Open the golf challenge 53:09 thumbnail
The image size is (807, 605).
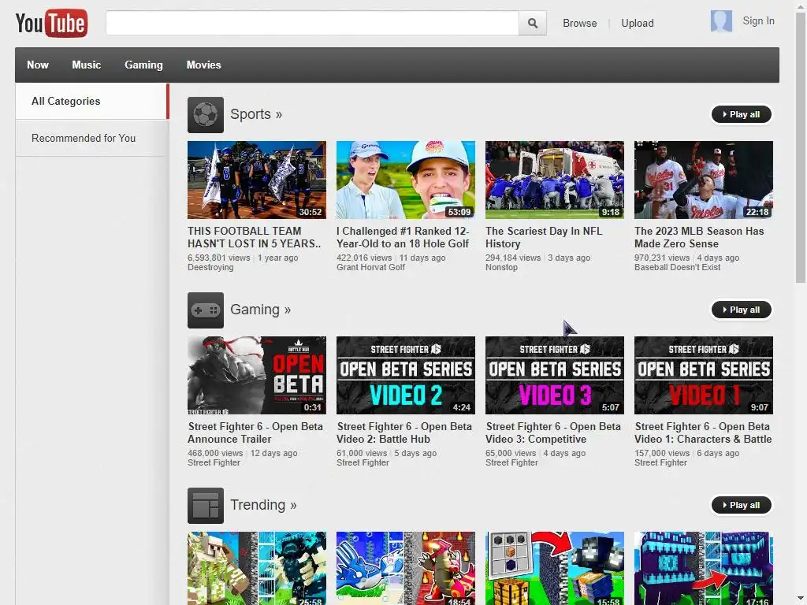pyautogui.click(x=406, y=180)
